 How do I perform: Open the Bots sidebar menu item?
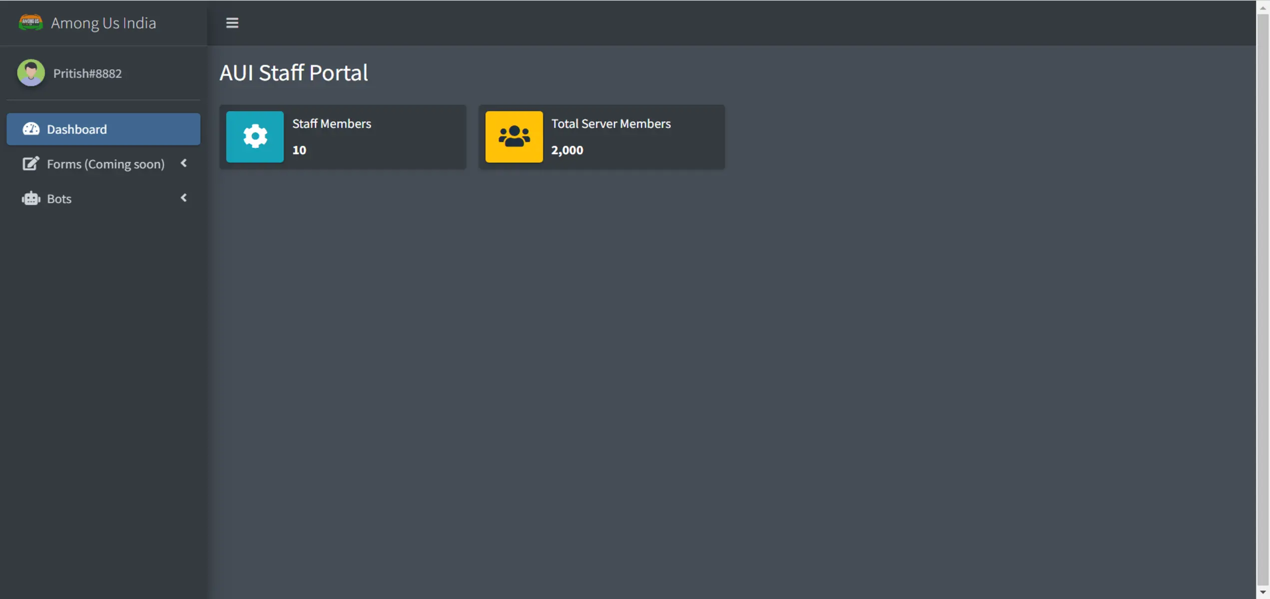pyautogui.click(x=59, y=199)
